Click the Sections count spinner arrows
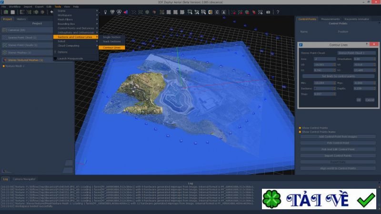Screen dimensions: 381x214 click(334, 88)
